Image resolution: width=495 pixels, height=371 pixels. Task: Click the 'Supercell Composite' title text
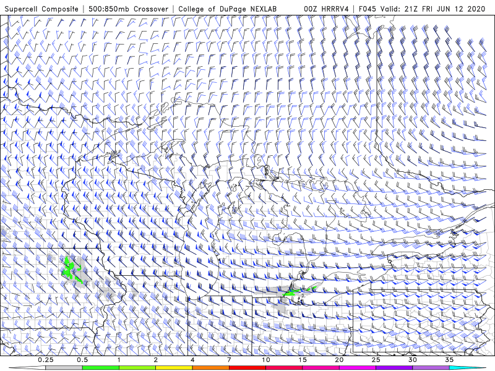tap(41, 9)
